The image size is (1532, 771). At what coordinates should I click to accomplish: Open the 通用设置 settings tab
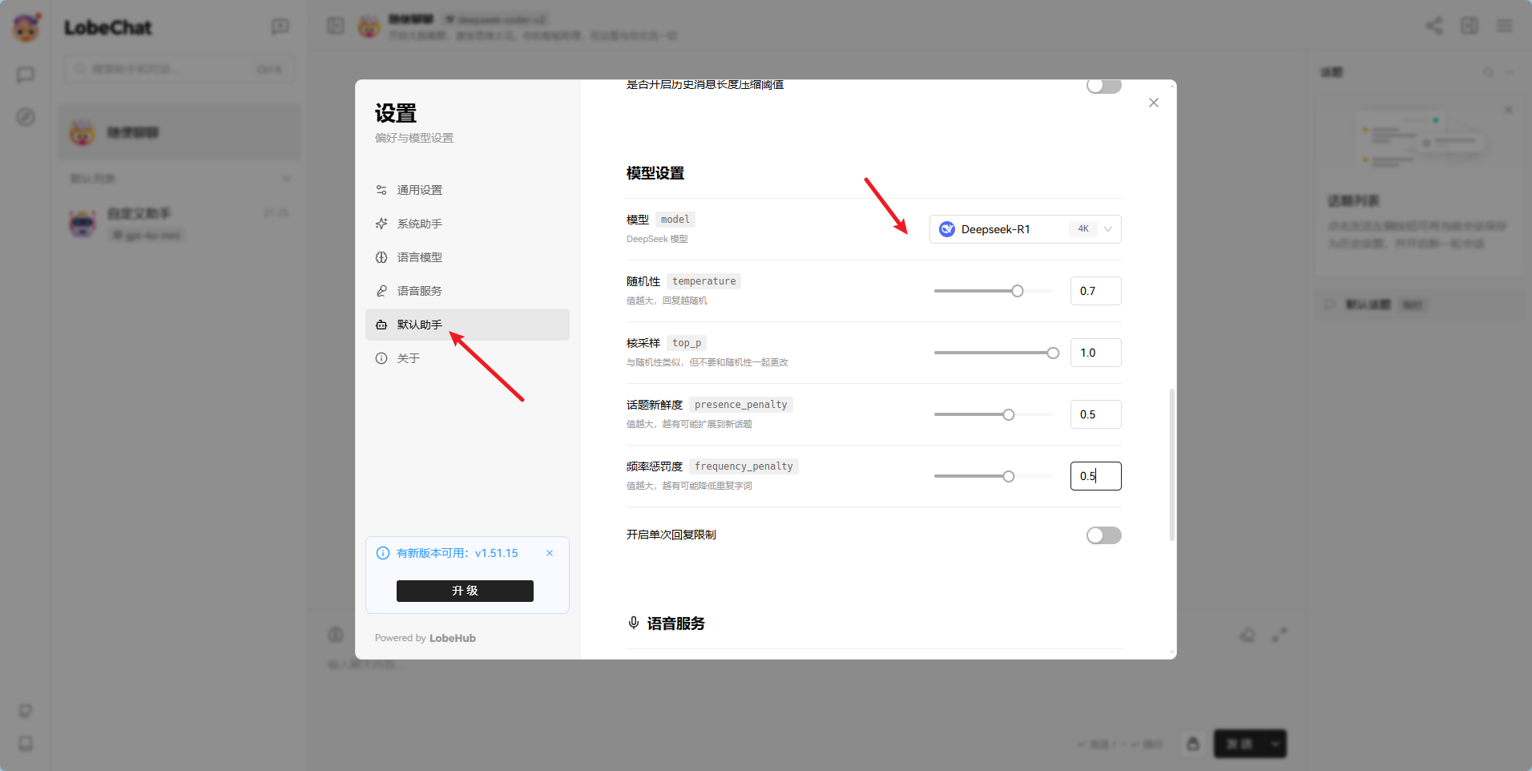[467, 190]
